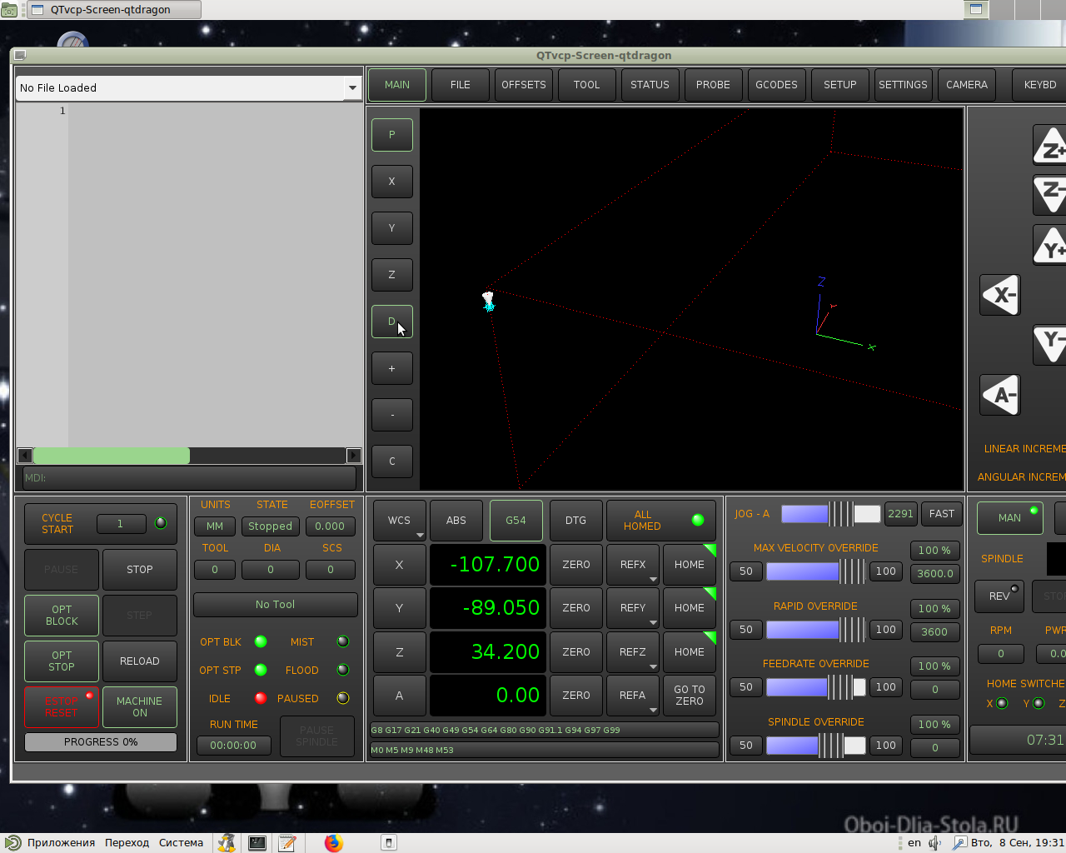Screen dimensions: 1066x853
Task: Switch preview to Z view
Action: tap(392, 274)
